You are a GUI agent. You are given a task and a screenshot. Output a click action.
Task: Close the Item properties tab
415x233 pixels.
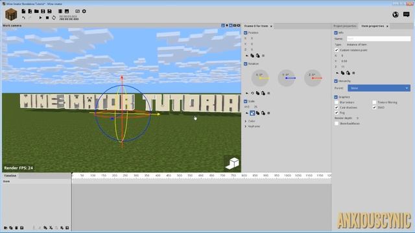(x=388, y=26)
